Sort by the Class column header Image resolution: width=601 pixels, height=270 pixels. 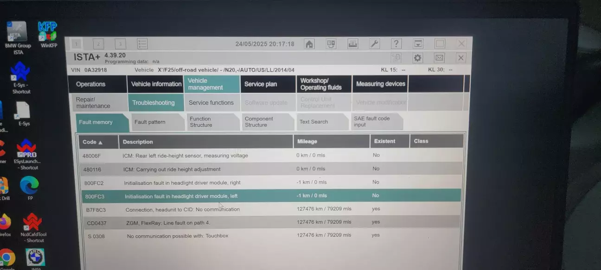click(x=437, y=141)
